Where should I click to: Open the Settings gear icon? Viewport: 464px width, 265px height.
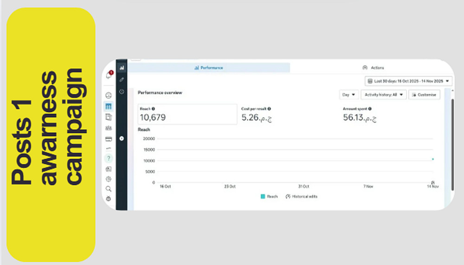109,179
